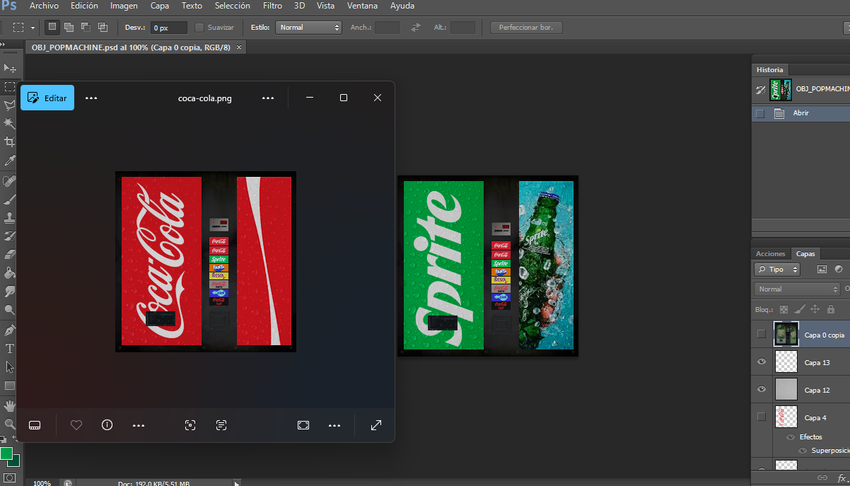Open file info icon in Photos viewer
The width and height of the screenshot is (850, 486).
[107, 425]
